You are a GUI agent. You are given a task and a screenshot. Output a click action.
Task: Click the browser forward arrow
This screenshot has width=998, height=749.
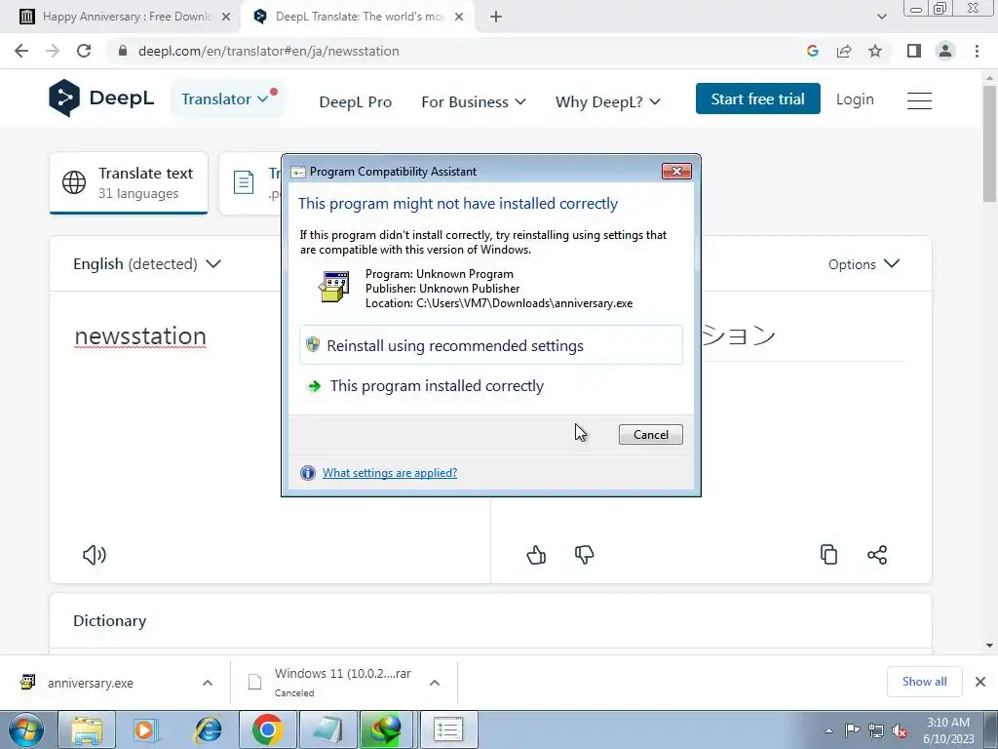click(53, 51)
